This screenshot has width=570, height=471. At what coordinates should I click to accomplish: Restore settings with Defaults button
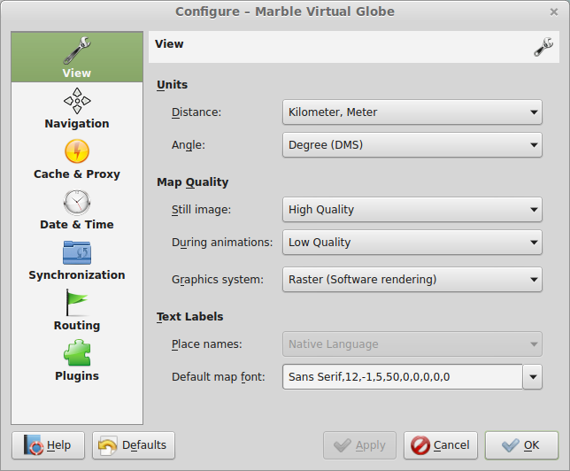pos(134,445)
